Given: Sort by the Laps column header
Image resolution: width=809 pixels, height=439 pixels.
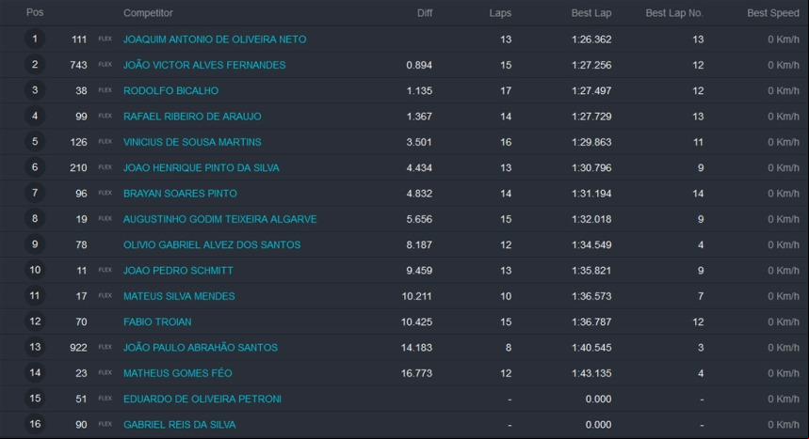Looking at the screenshot, I should coord(500,13).
